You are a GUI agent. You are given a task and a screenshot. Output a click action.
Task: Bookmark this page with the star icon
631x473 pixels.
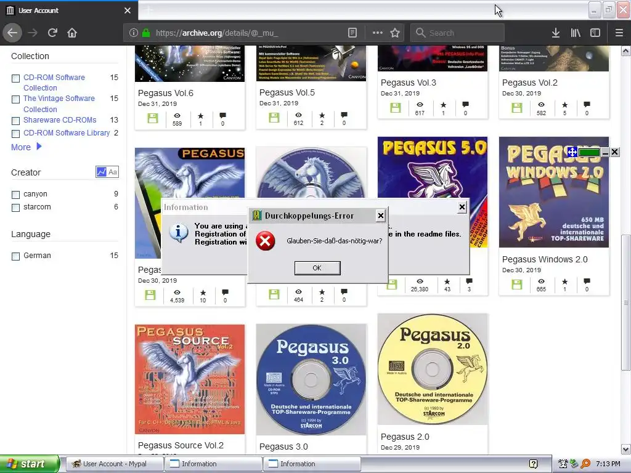(x=395, y=33)
